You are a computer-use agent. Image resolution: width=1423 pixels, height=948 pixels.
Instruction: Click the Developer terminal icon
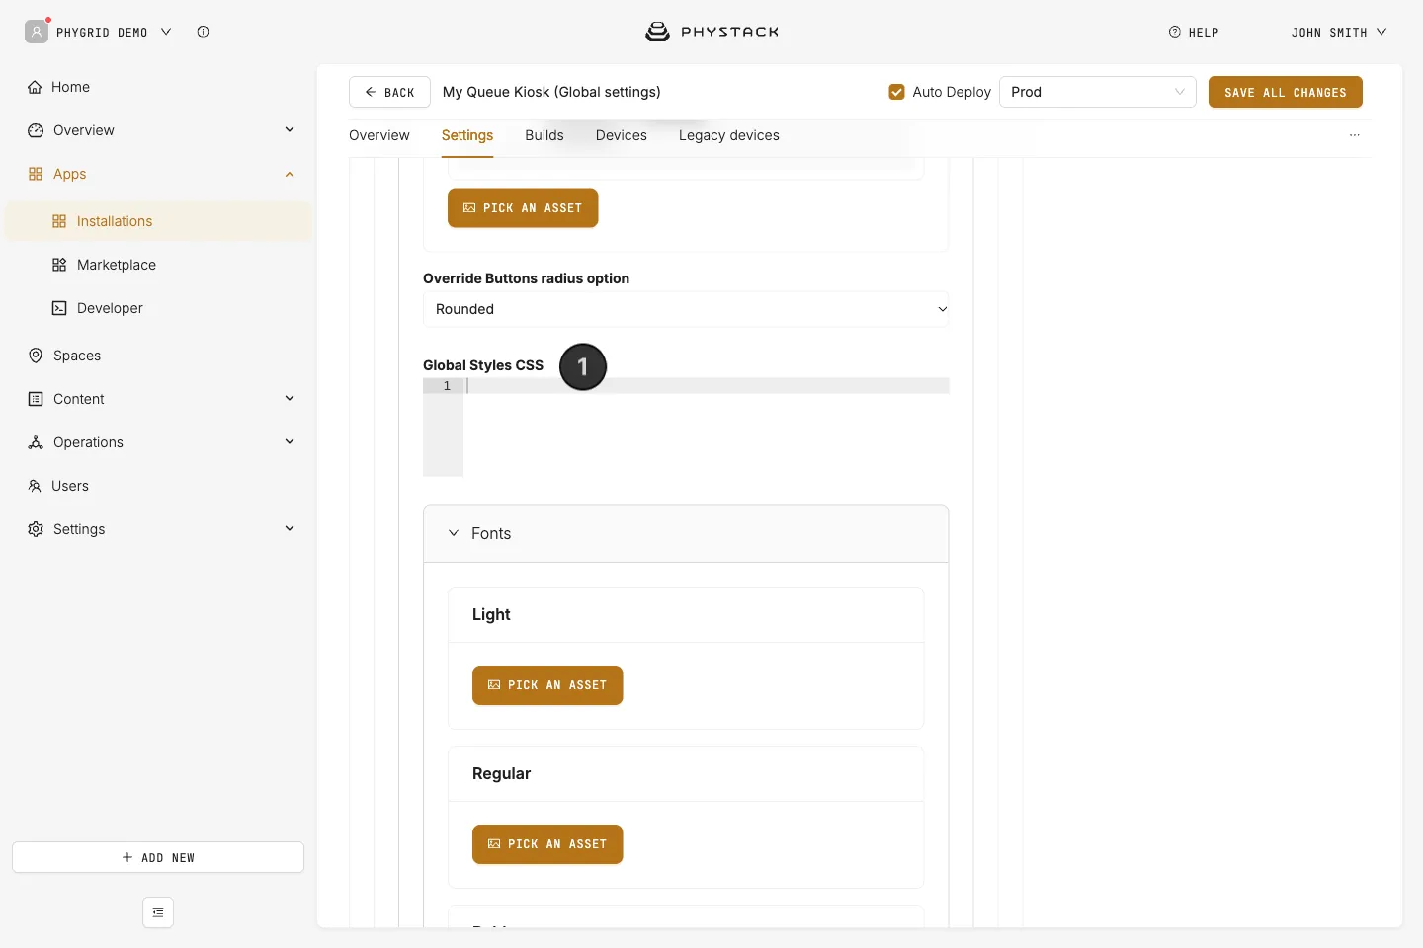tap(59, 308)
